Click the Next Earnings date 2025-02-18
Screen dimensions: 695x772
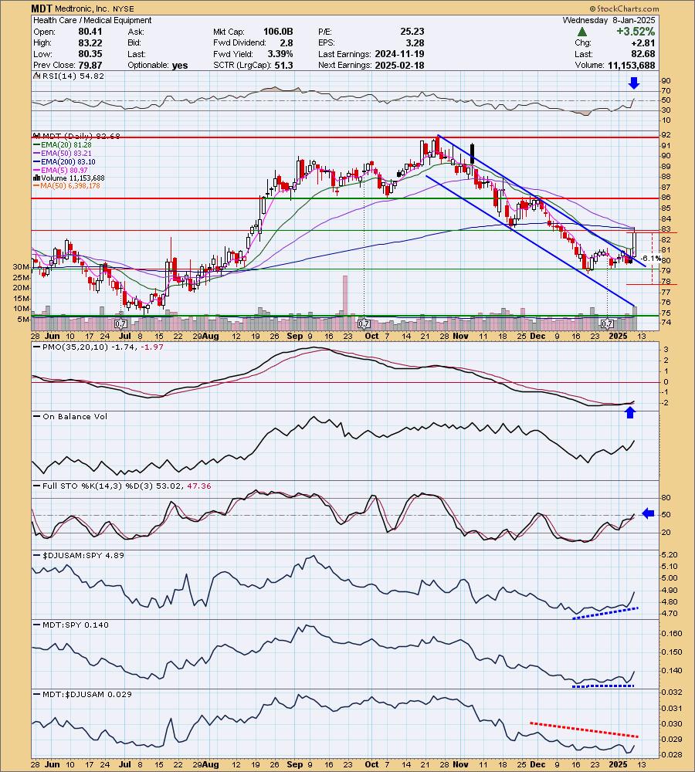pyautogui.click(x=399, y=65)
